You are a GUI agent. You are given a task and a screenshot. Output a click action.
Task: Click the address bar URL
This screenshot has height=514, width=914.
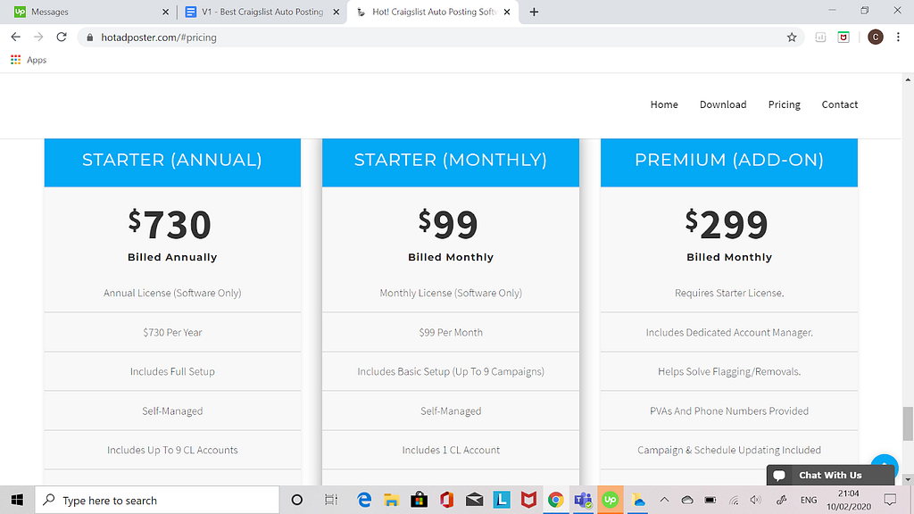point(159,37)
